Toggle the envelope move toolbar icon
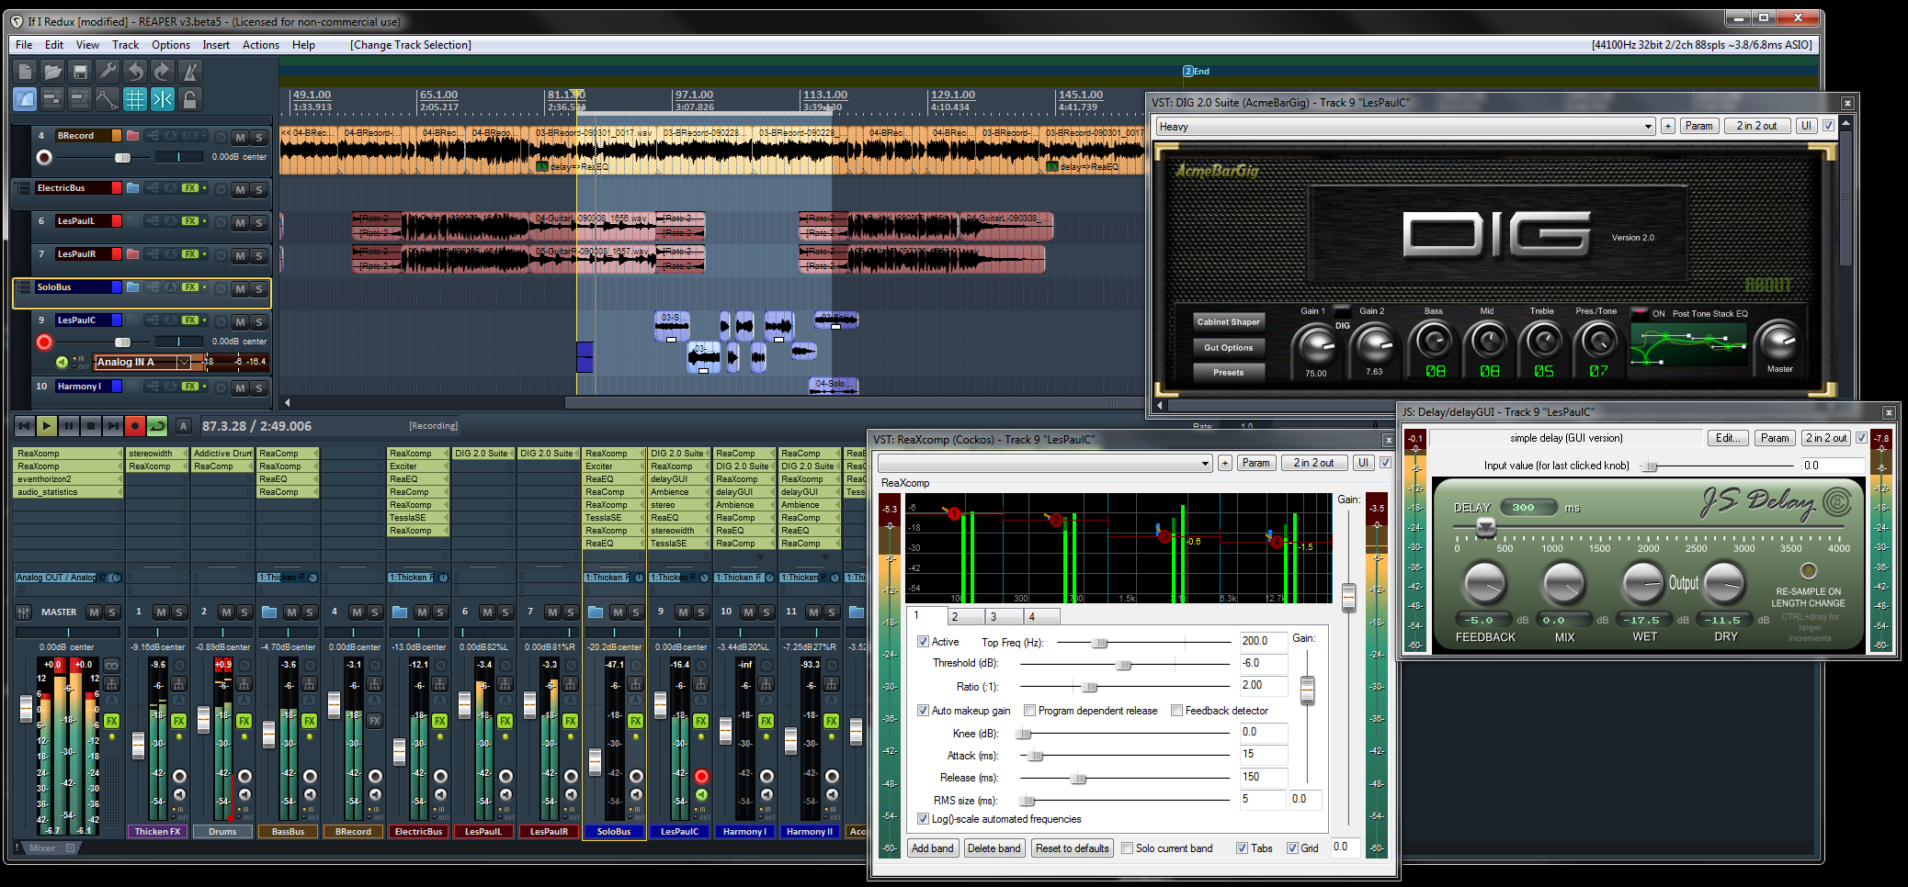1908x887 pixels. (x=108, y=99)
